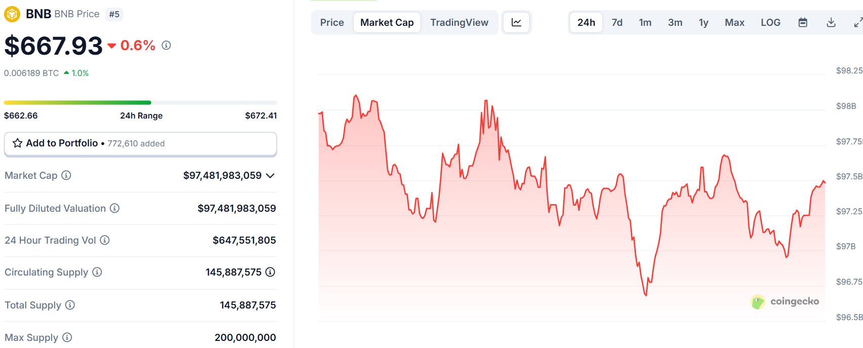Open the Max Supply info icon

pyautogui.click(x=67, y=337)
